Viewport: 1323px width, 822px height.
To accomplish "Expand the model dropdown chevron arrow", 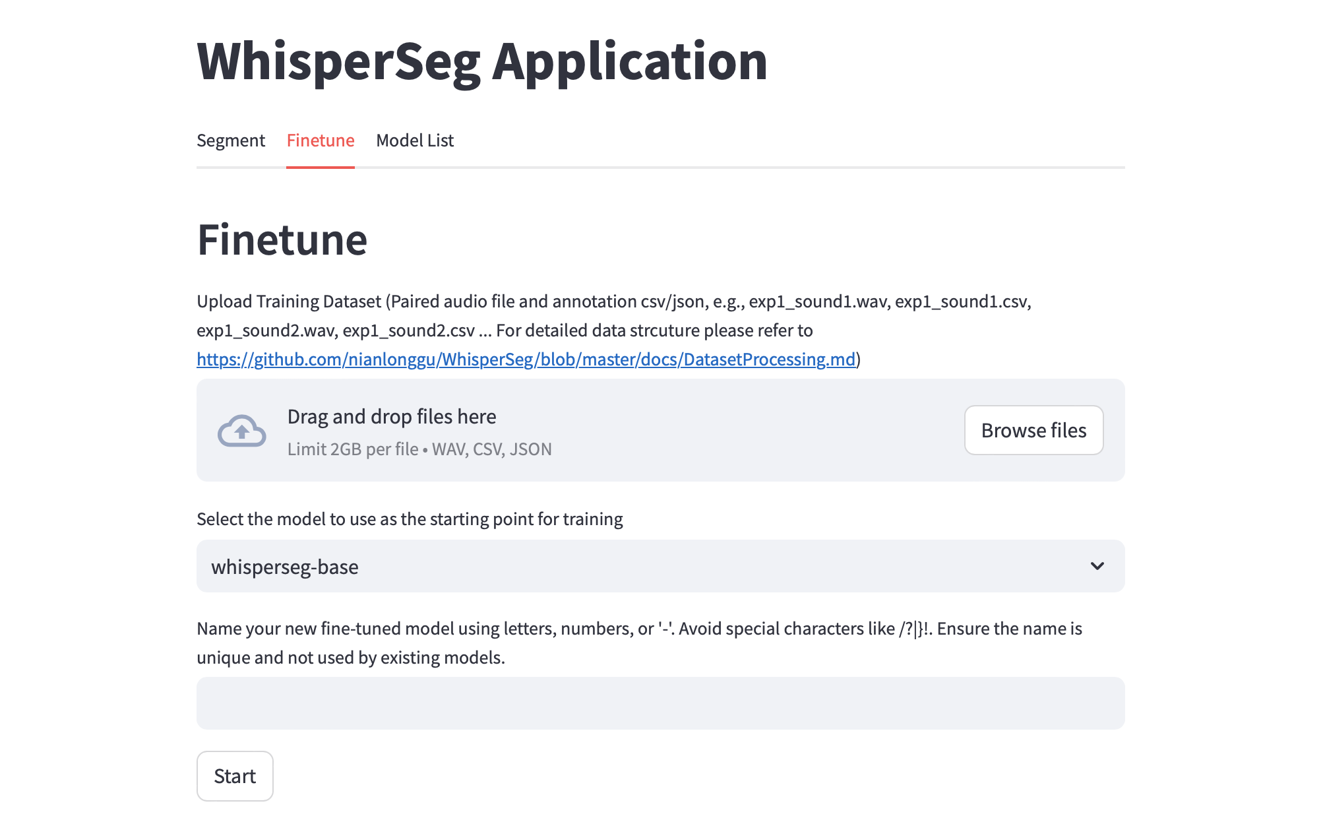I will [x=1097, y=566].
